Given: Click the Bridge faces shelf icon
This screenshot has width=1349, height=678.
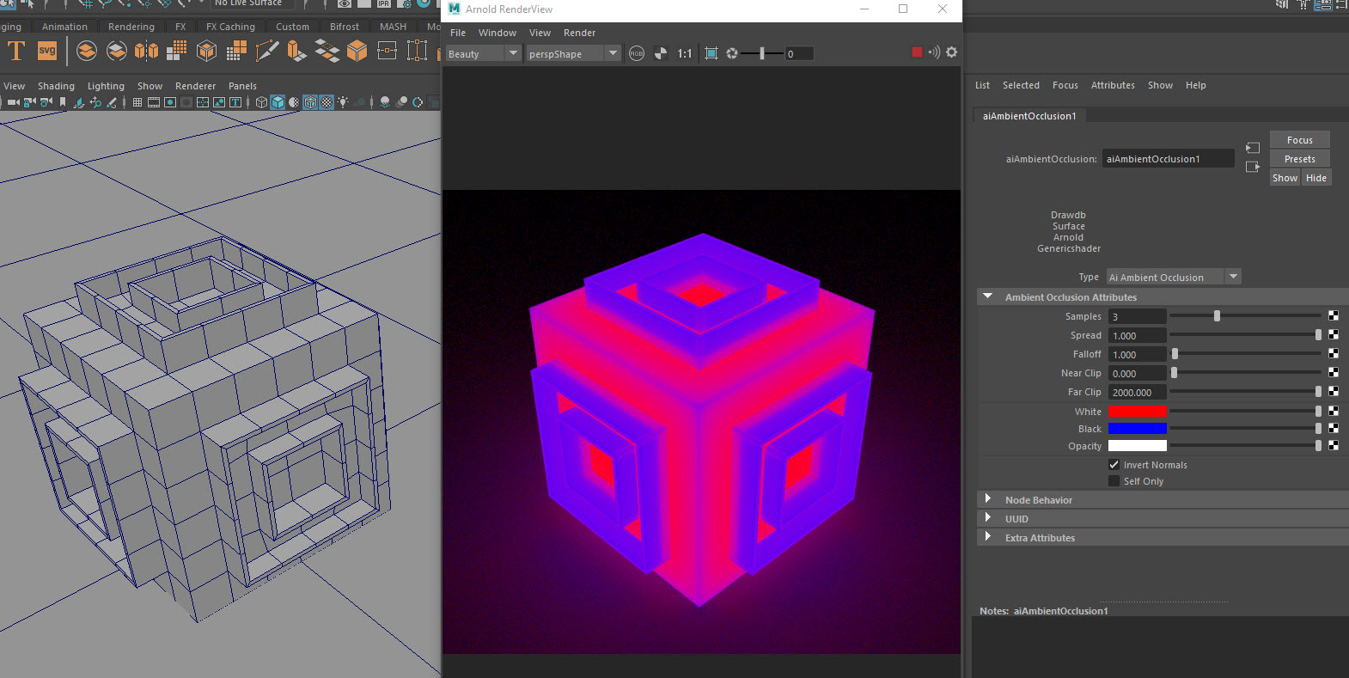Looking at the screenshot, I should (327, 52).
